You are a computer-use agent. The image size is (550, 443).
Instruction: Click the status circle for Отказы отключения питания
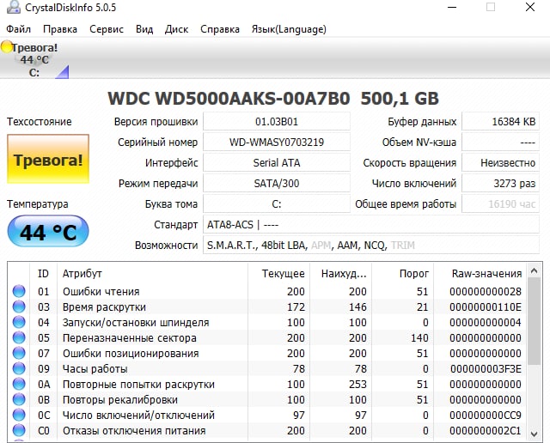click(x=19, y=430)
